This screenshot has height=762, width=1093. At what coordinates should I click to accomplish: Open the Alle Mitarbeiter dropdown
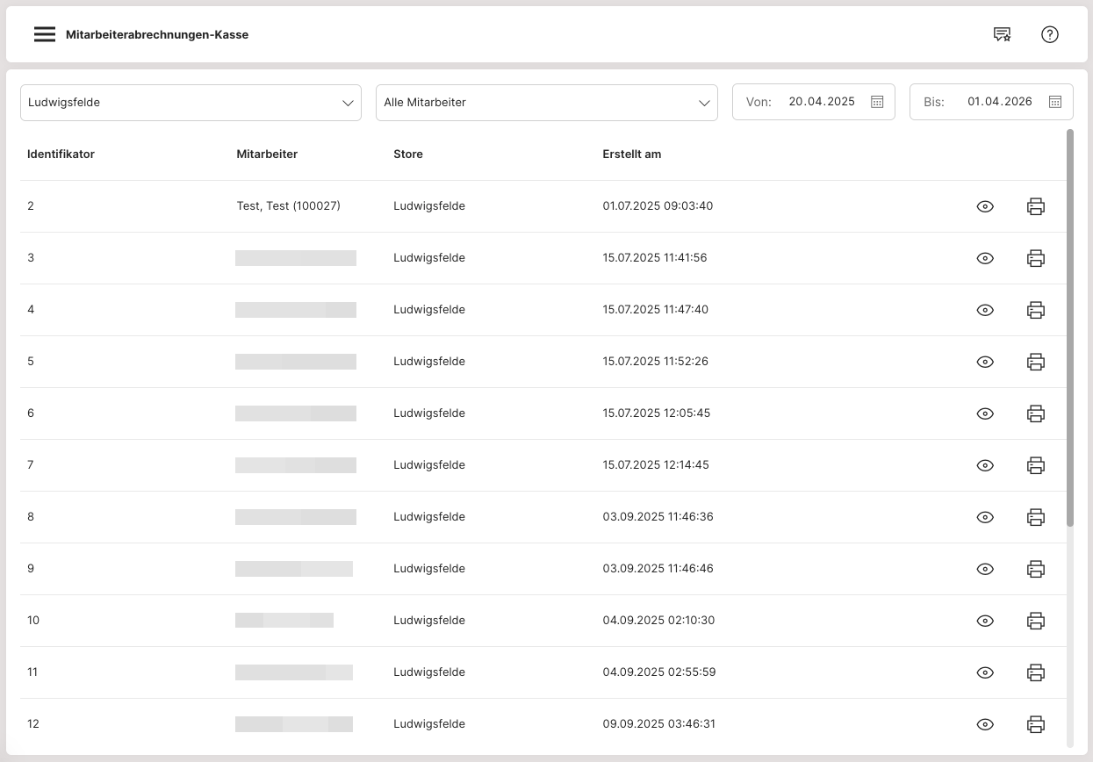pos(546,103)
